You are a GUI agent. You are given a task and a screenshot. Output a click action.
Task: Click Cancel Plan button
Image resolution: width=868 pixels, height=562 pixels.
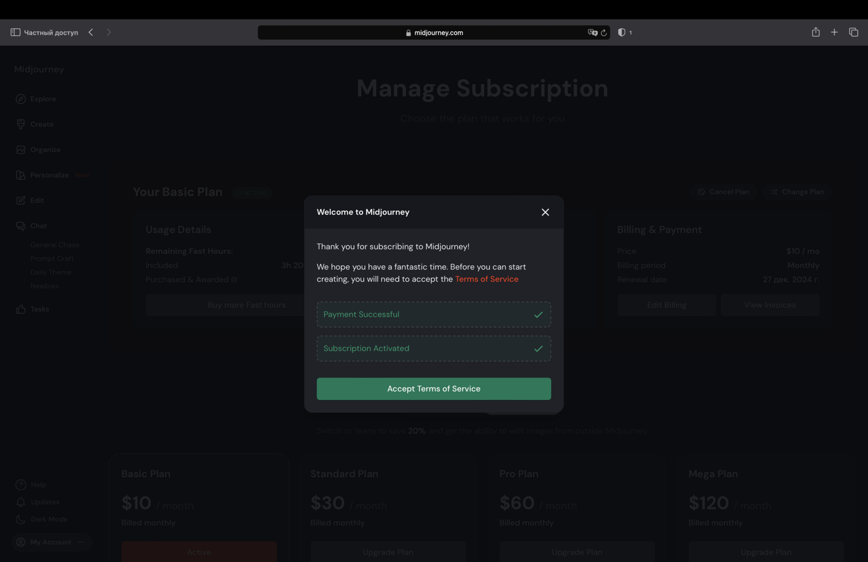tap(723, 192)
